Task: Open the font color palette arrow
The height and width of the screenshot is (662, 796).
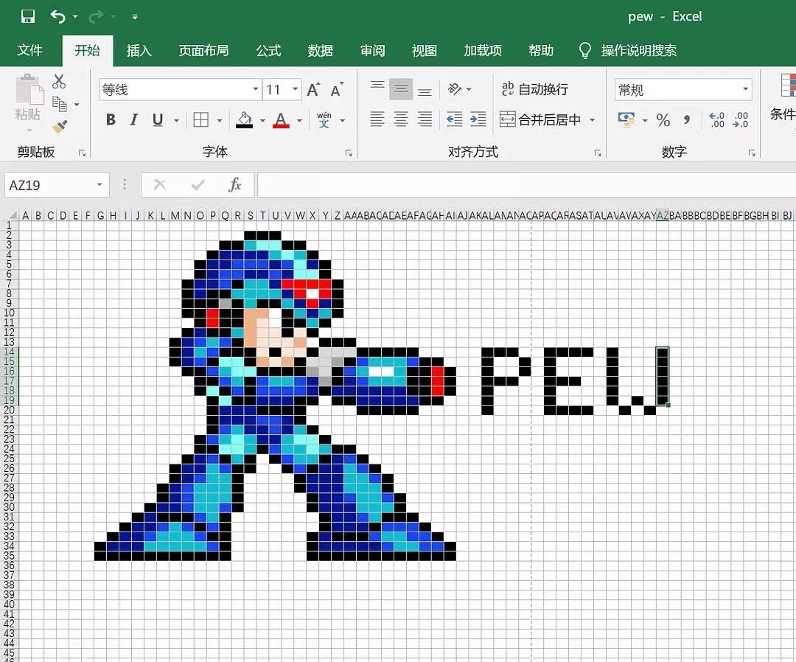Action: coord(299,120)
